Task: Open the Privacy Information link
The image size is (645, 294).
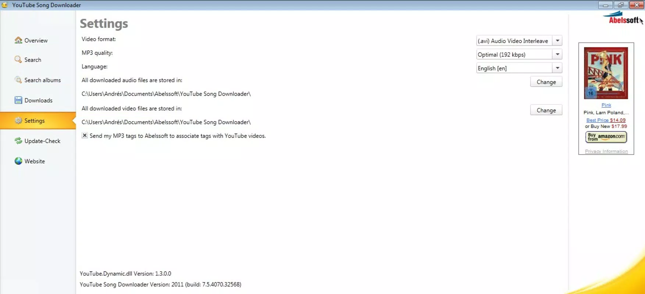Action: (x=606, y=151)
